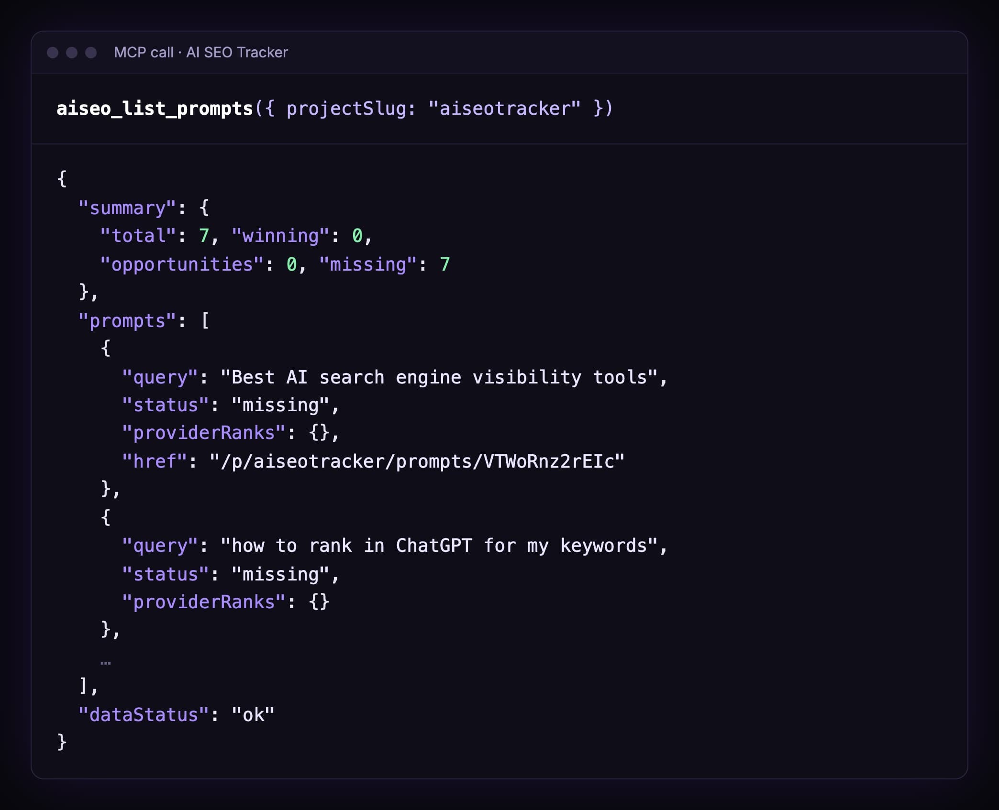
Task: Click "Best AI search engine visibility tools" query
Action: (439, 377)
